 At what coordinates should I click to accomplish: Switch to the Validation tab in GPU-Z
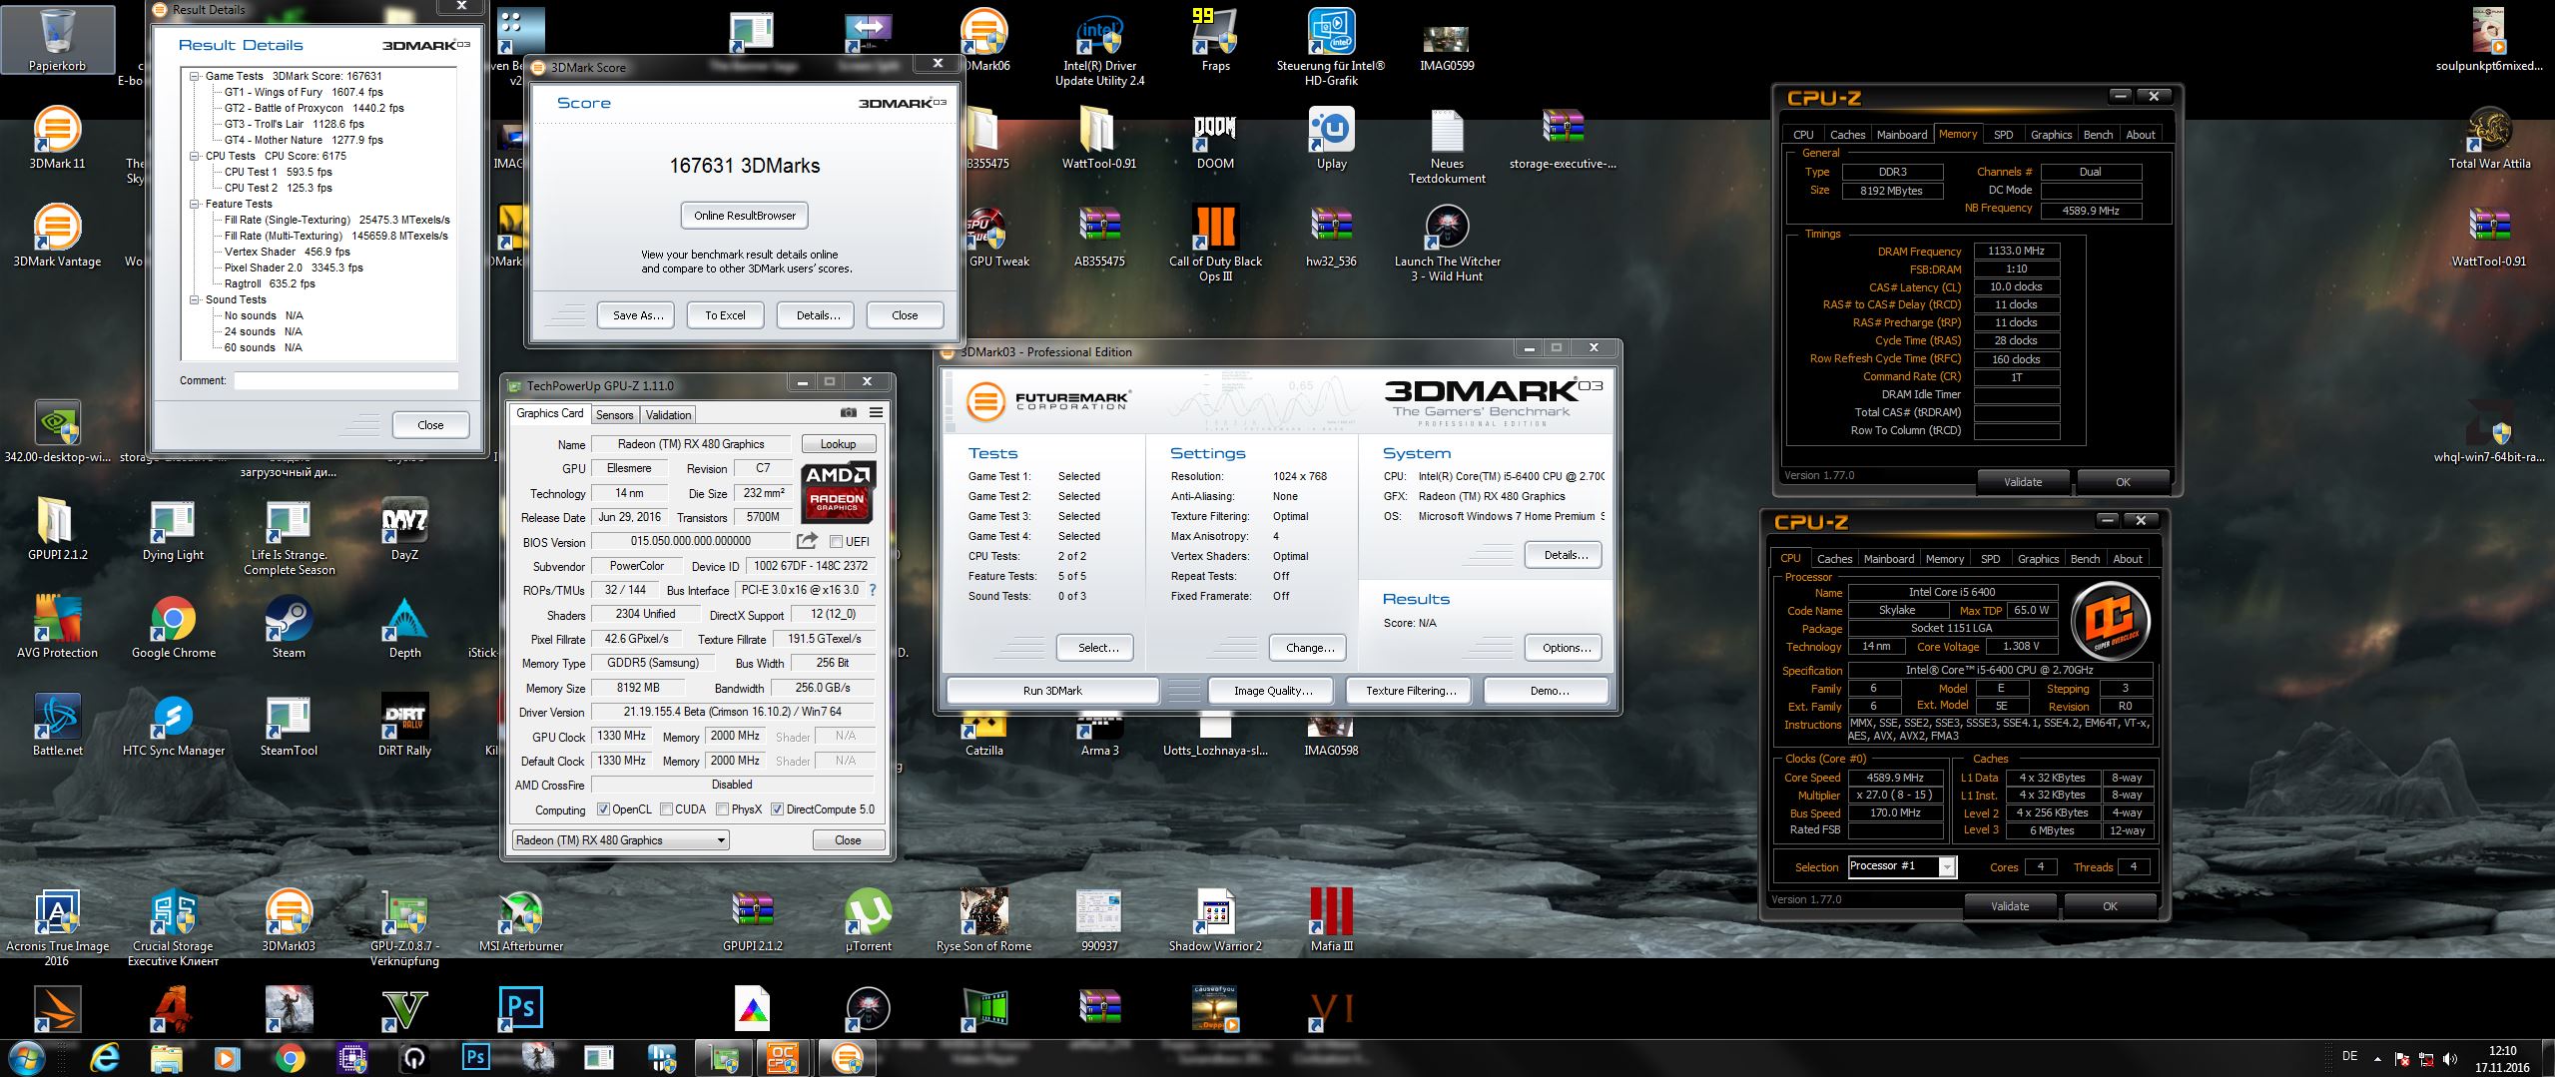[x=668, y=414]
